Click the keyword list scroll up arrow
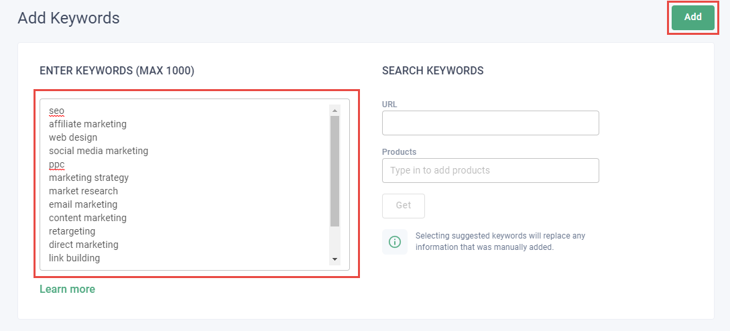 tap(334, 110)
